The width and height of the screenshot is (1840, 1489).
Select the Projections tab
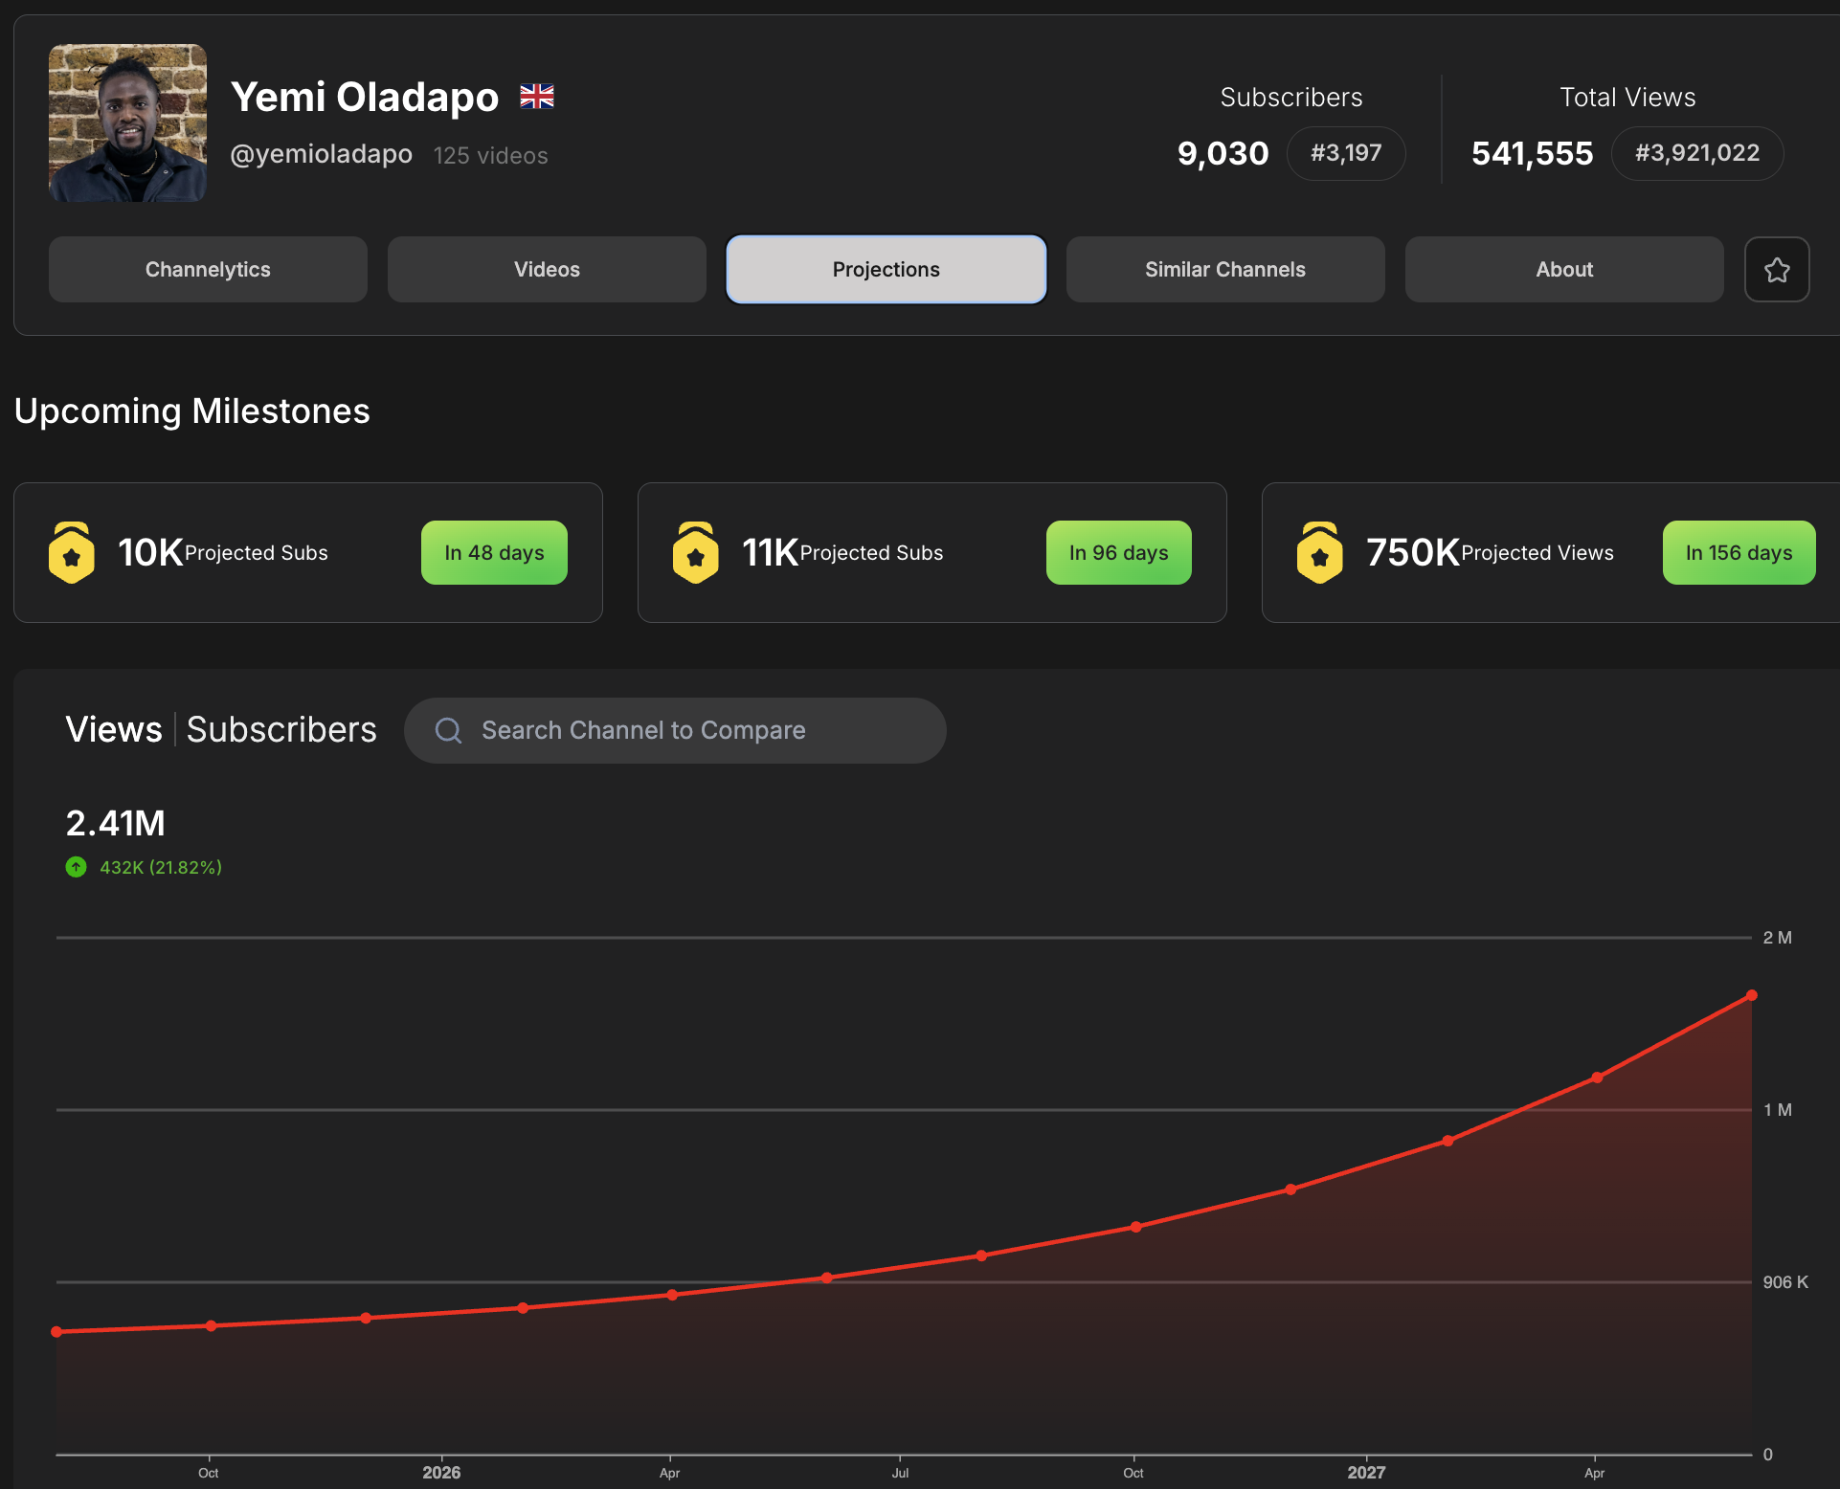[x=886, y=270]
